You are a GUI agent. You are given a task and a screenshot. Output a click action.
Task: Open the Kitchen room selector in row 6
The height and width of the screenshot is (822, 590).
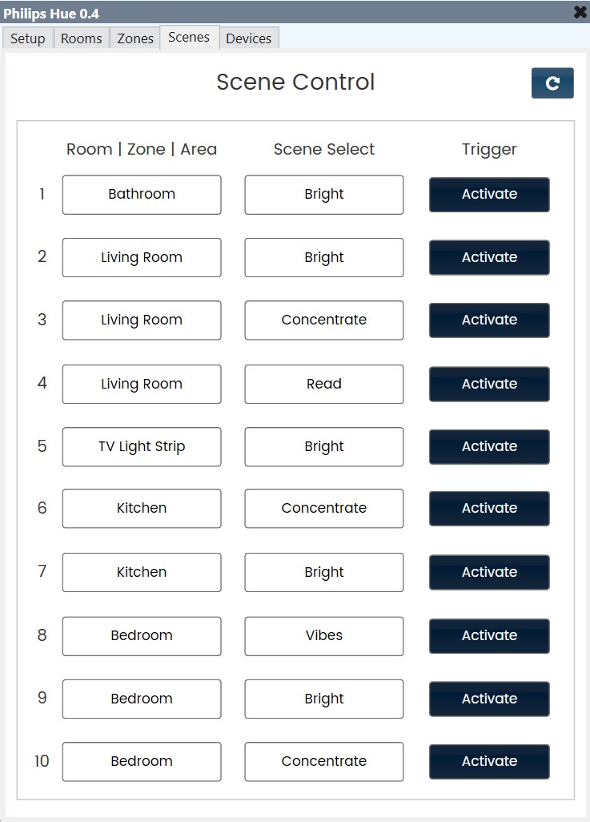[141, 508]
